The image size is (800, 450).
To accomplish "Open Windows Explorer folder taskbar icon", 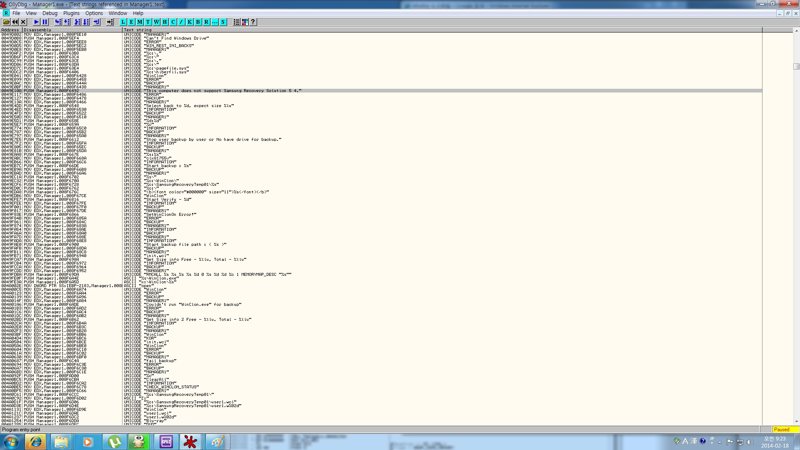I will point(61,442).
